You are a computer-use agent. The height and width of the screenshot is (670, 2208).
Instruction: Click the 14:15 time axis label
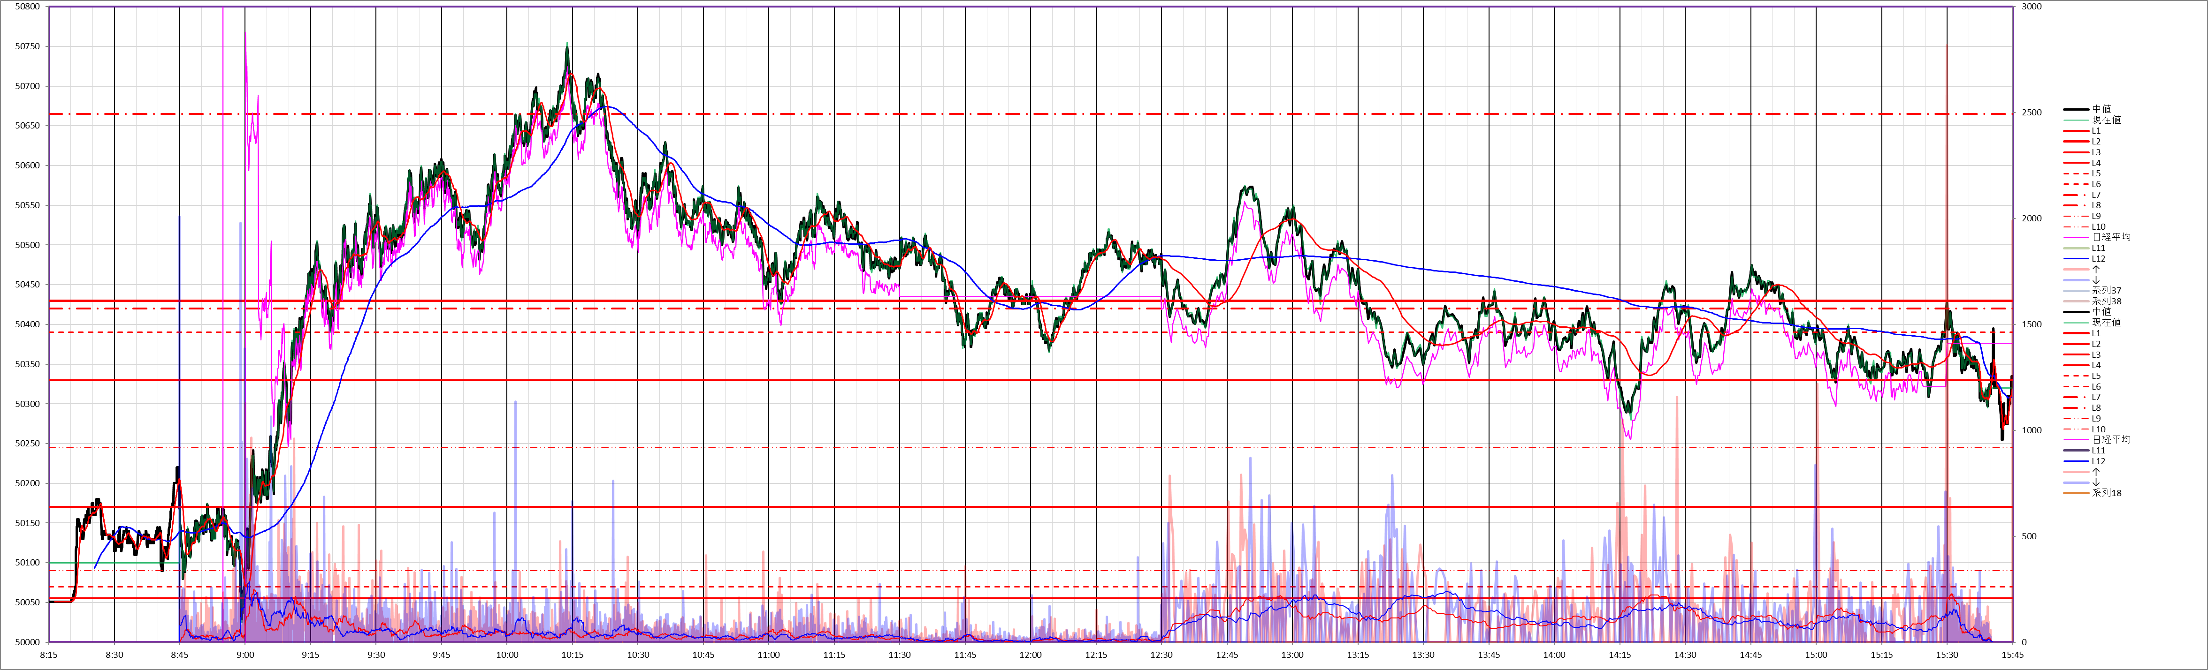click(x=1620, y=655)
